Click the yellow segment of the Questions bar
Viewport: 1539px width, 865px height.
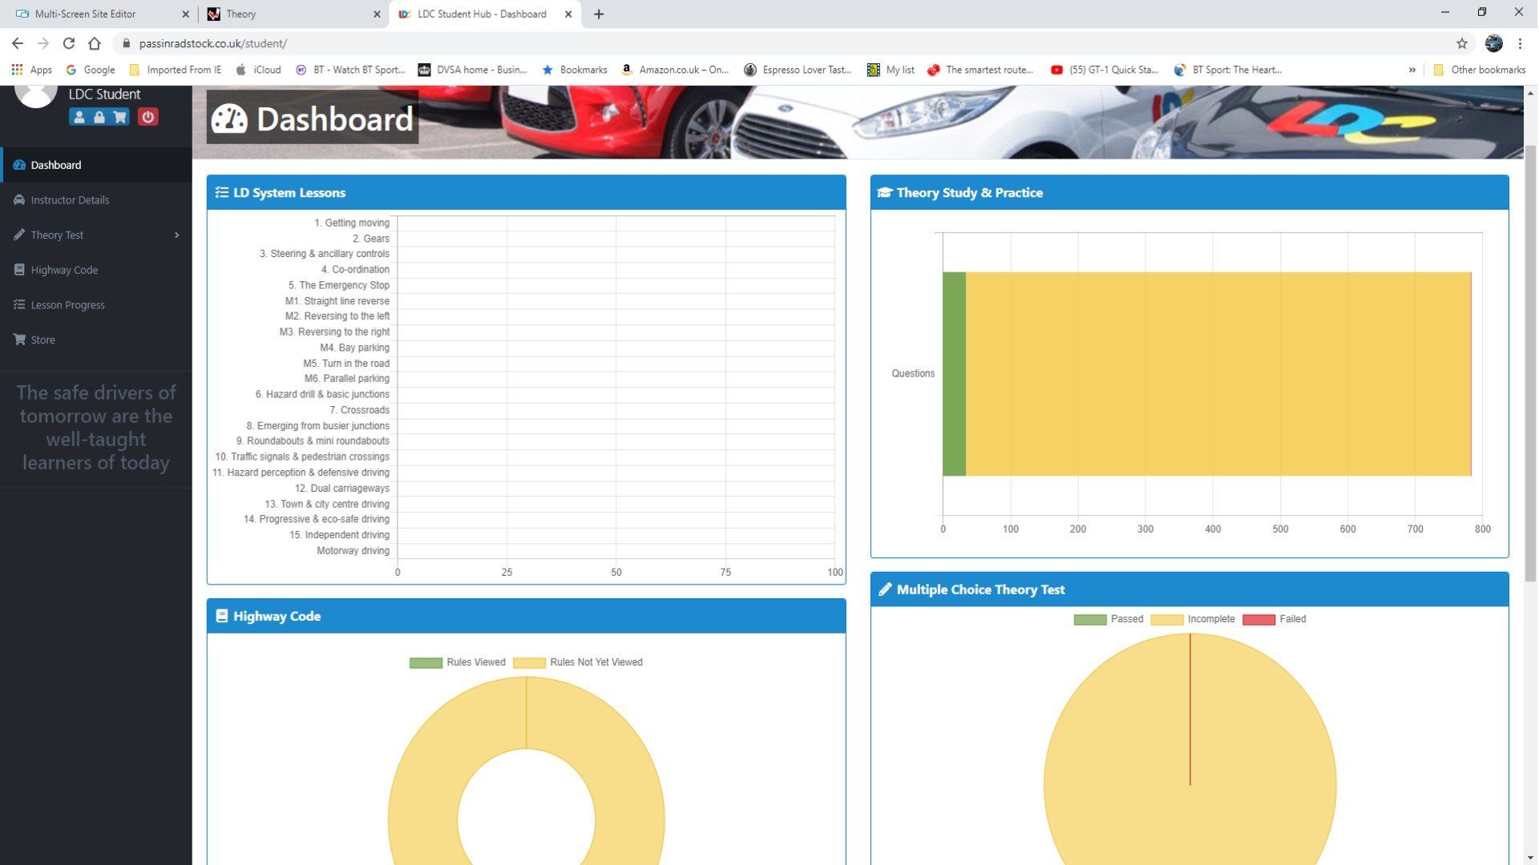[x=1218, y=374]
